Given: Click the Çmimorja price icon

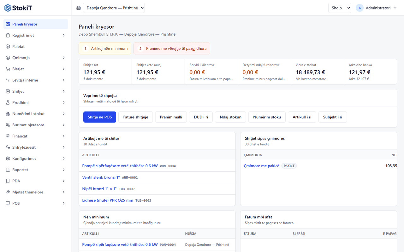Looking at the screenshot, I should pos(8,58).
